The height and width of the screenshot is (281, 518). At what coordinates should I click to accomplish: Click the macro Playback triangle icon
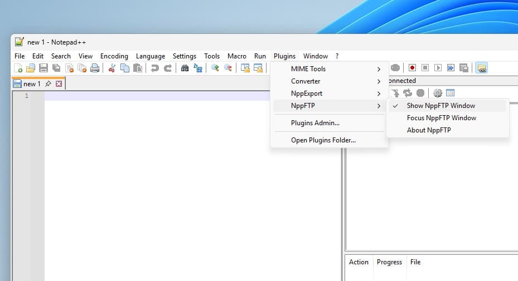pos(438,68)
